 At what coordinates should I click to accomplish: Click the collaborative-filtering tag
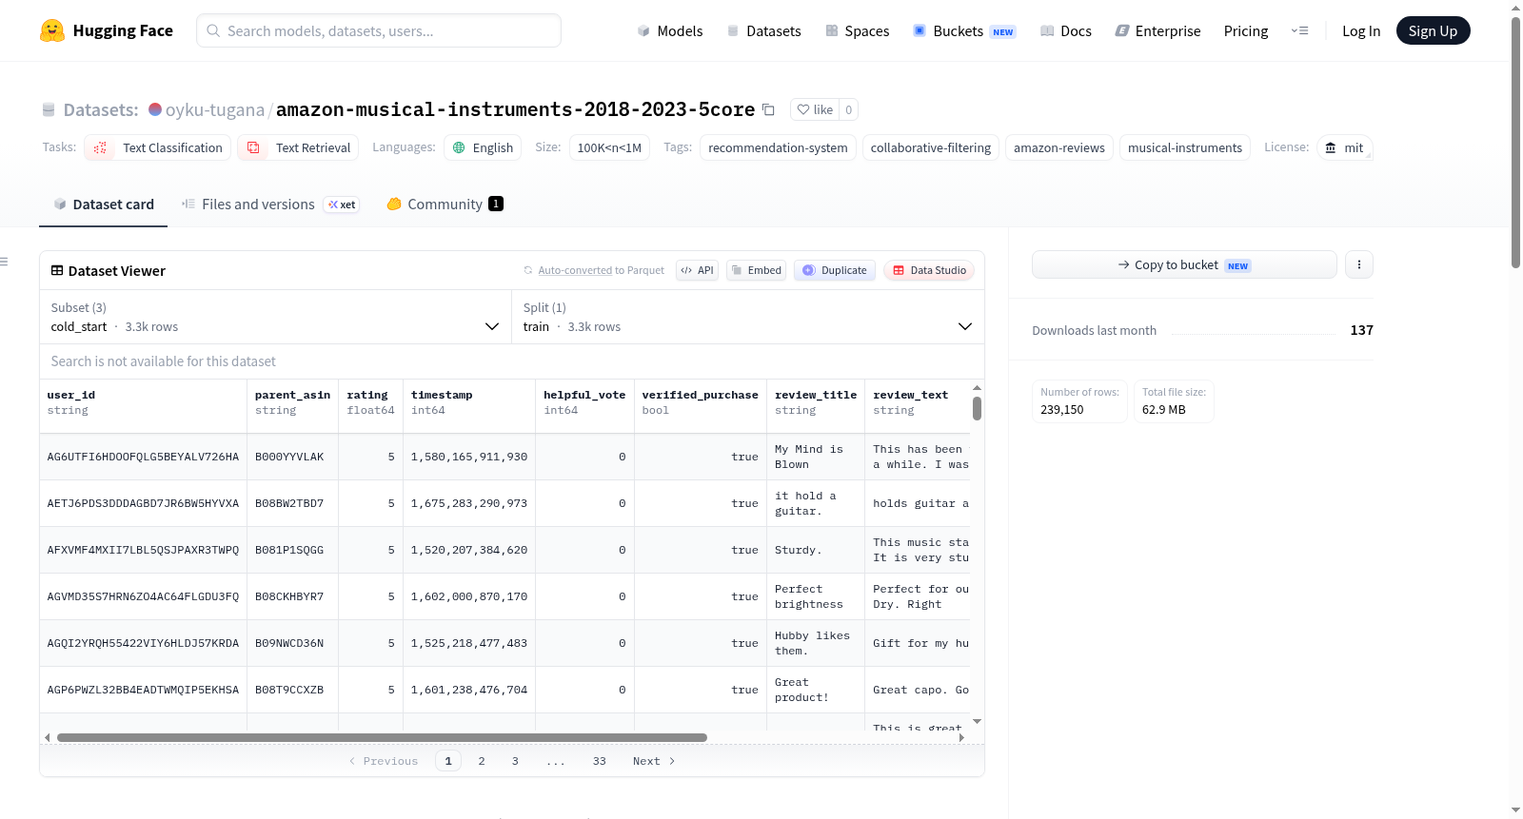931,147
